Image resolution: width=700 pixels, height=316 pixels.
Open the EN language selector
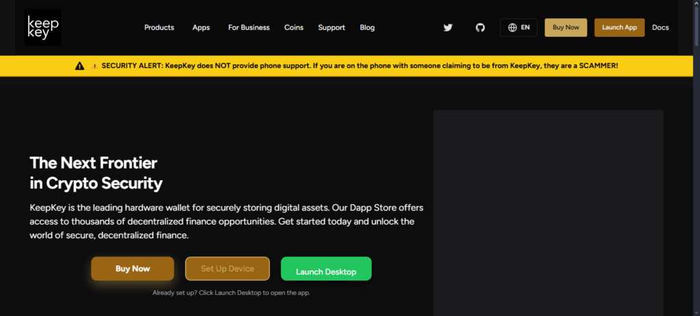pyautogui.click(x=519, y=28)
